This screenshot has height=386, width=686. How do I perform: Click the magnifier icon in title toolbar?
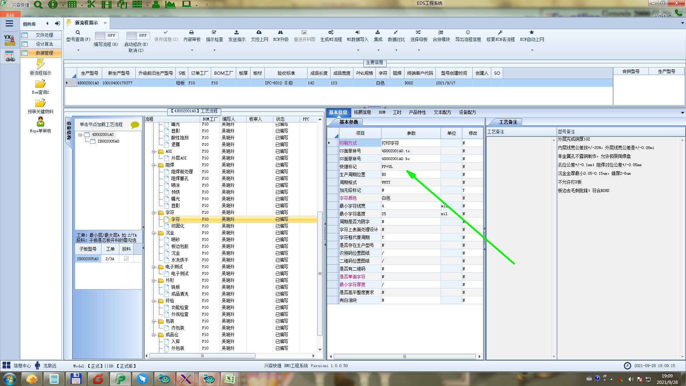(38, 5)
